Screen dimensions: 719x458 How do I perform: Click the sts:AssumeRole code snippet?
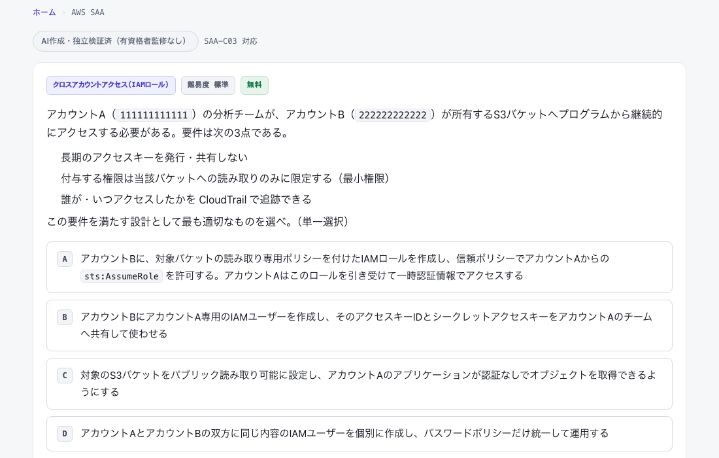pyautogui.click(x=122, y=276)
